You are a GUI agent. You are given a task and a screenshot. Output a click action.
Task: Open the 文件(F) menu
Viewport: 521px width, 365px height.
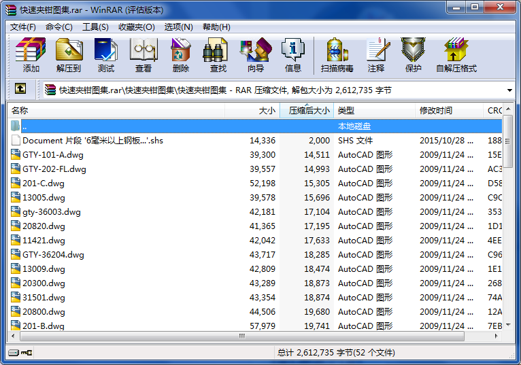23,27
